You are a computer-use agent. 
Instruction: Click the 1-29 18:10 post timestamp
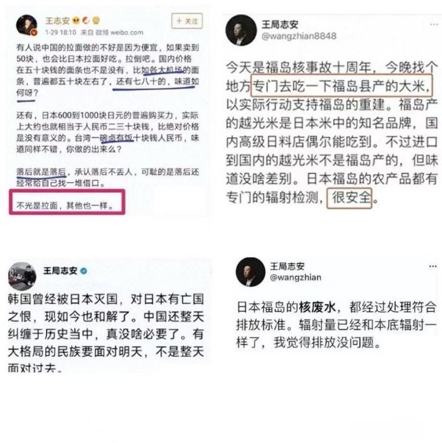pyautogui.click(x=61, y=33)
